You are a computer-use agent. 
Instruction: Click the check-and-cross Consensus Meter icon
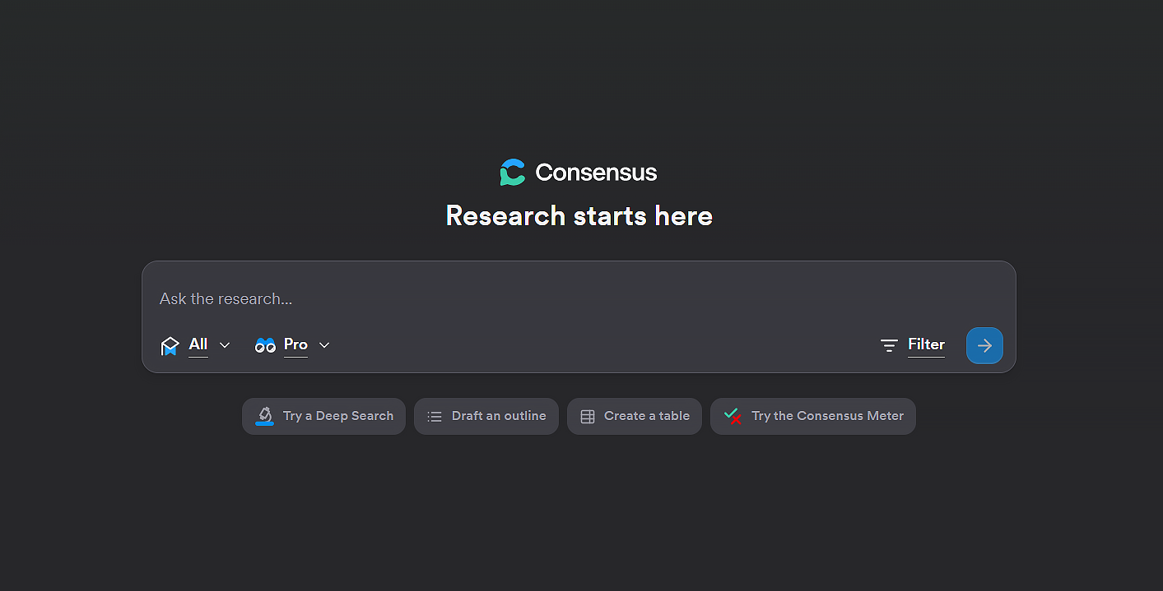(x=732, y=417)
